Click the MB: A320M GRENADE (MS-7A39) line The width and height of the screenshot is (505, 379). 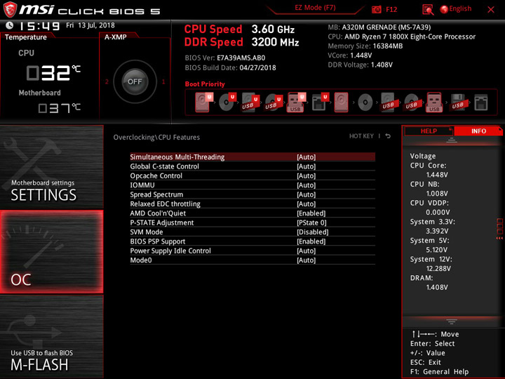[x=379, y=27]
